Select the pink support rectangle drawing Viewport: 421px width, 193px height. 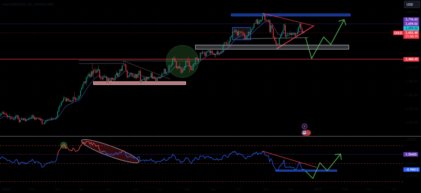click(x=139, y=83)
